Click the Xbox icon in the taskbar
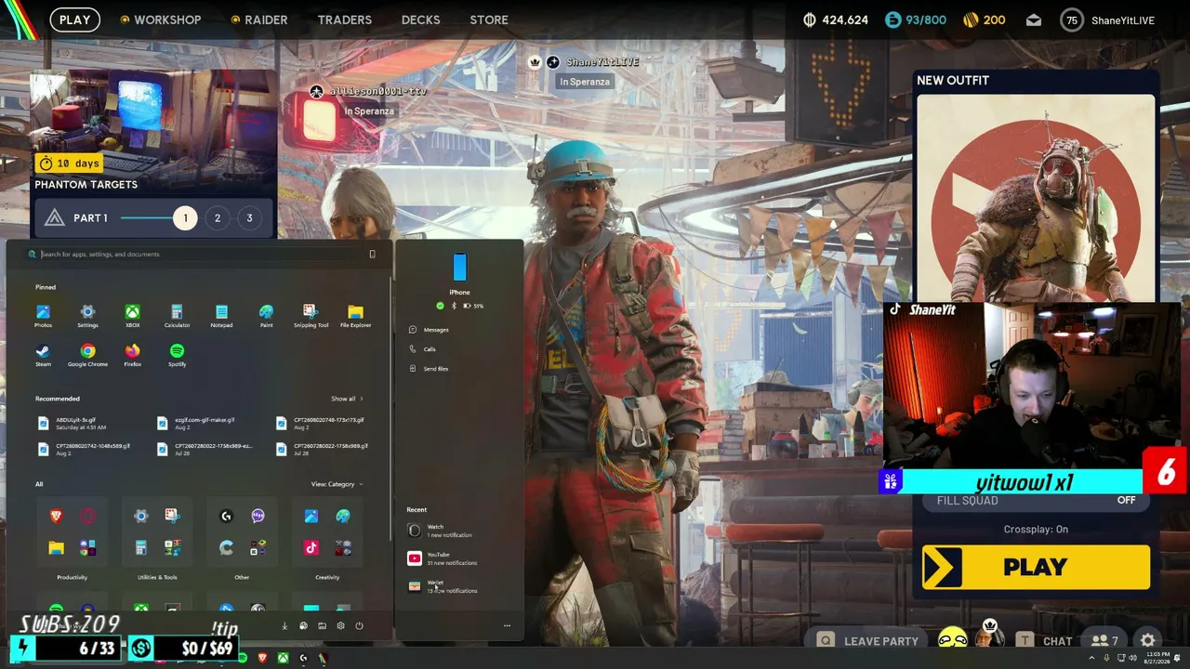The image size is (1190, 669). (283, 658)
